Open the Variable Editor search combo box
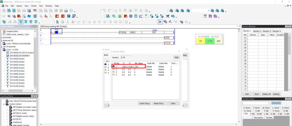Screen dimensions: 292x126 [256, 103]
